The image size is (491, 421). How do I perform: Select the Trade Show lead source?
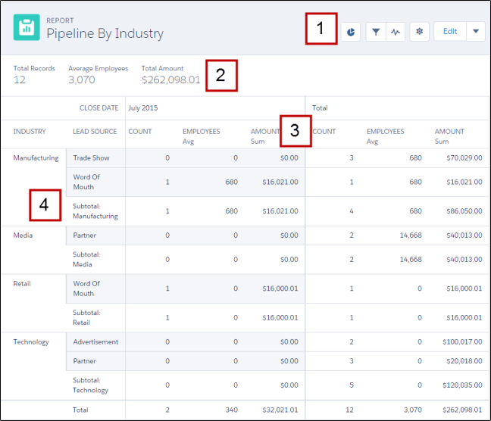[x=91, y=158]
